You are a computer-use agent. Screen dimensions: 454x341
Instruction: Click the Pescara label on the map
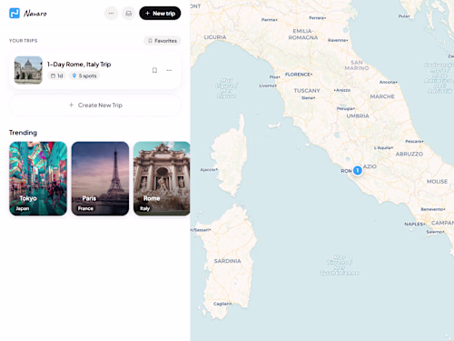tap(414, 141)
